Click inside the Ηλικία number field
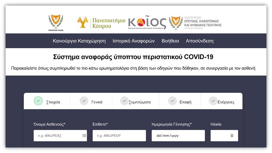 (220, 136)
